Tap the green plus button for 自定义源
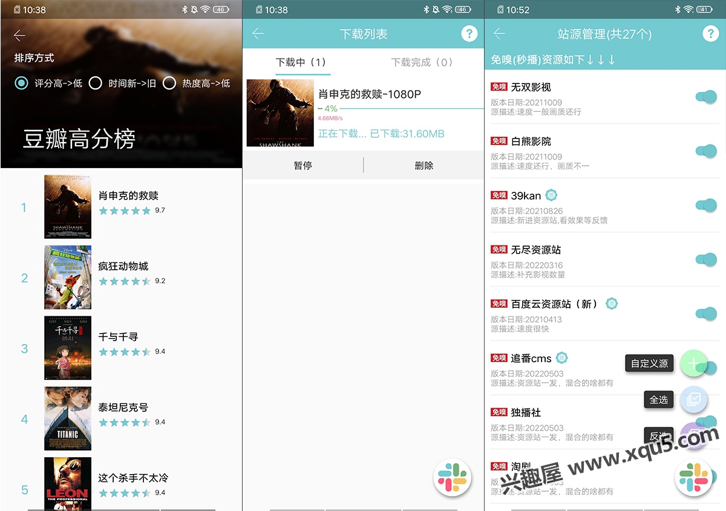This screenshot has height=511, width=726. pyautogui.click(x=693, y=363)
